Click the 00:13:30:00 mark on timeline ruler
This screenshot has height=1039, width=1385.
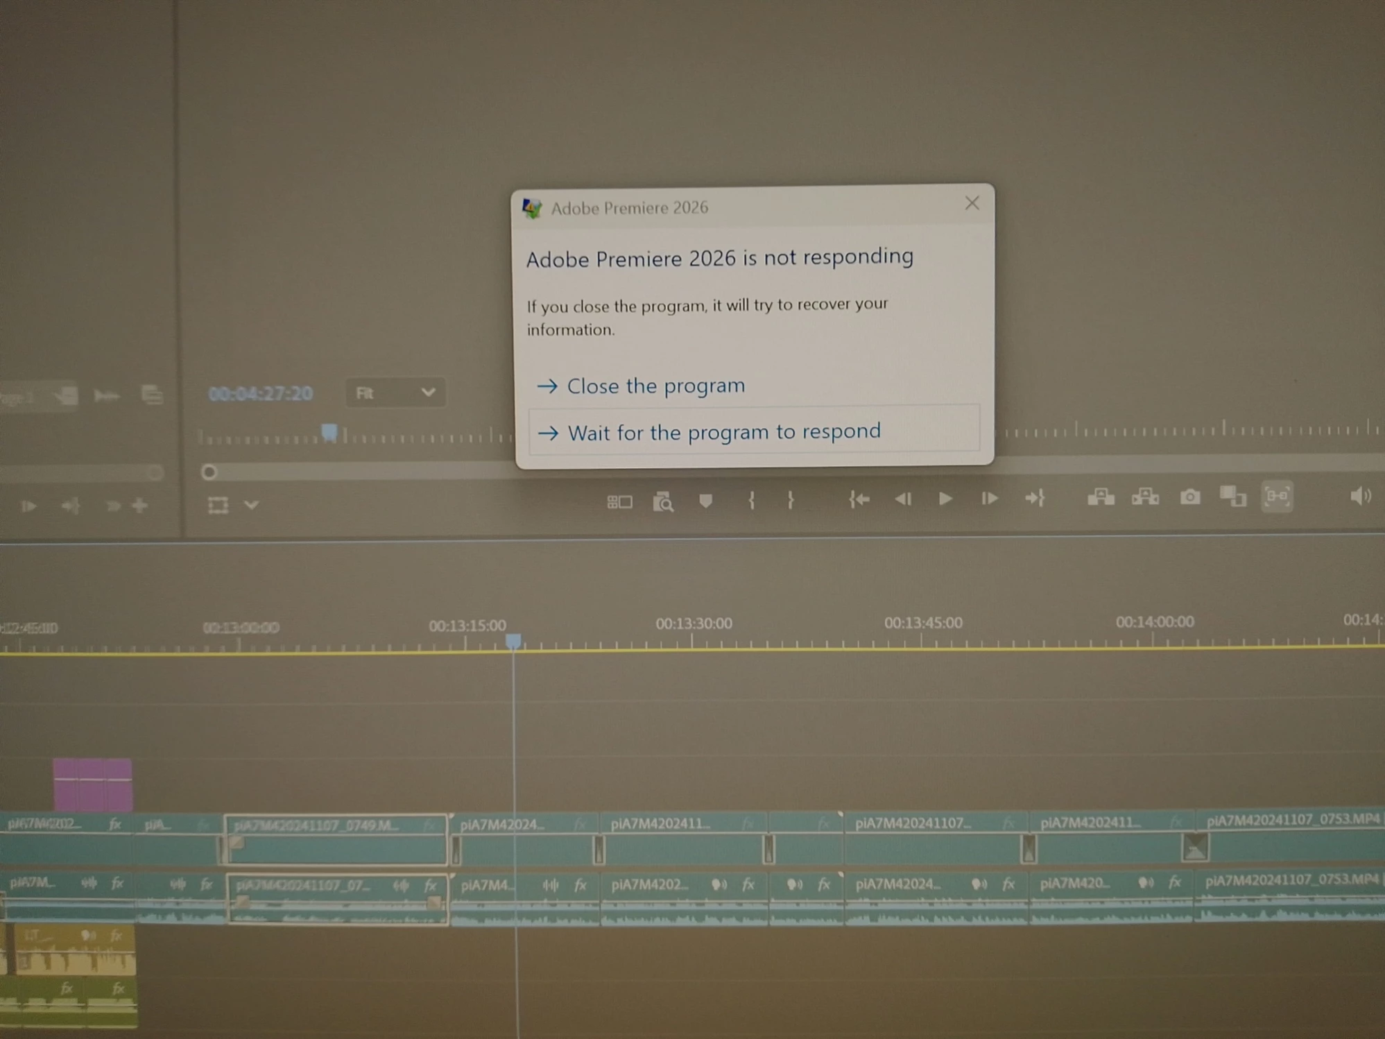694,624
